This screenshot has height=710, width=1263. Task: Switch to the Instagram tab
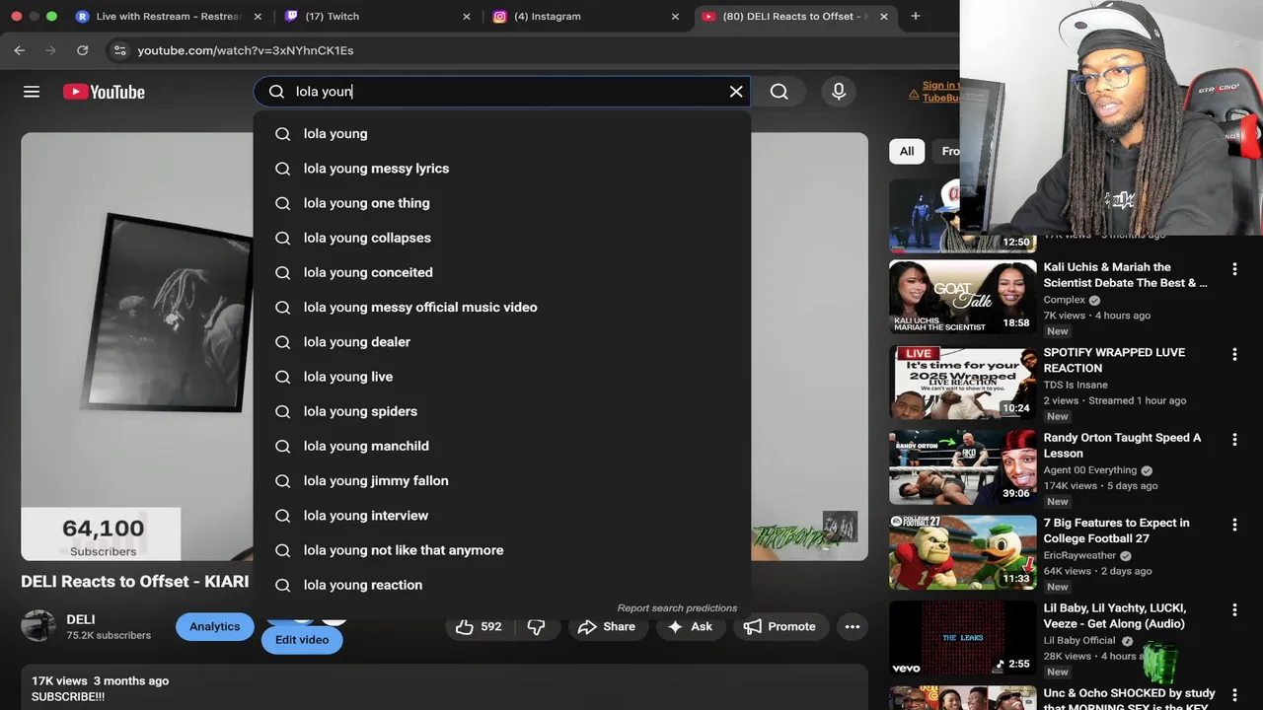(x=584, y=16)
